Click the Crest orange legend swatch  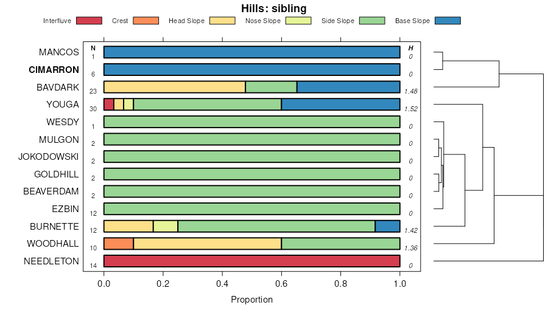[145, 21]
